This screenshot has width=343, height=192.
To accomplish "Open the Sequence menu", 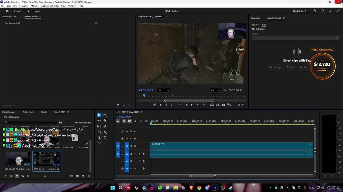I will [x=24, y=6].
